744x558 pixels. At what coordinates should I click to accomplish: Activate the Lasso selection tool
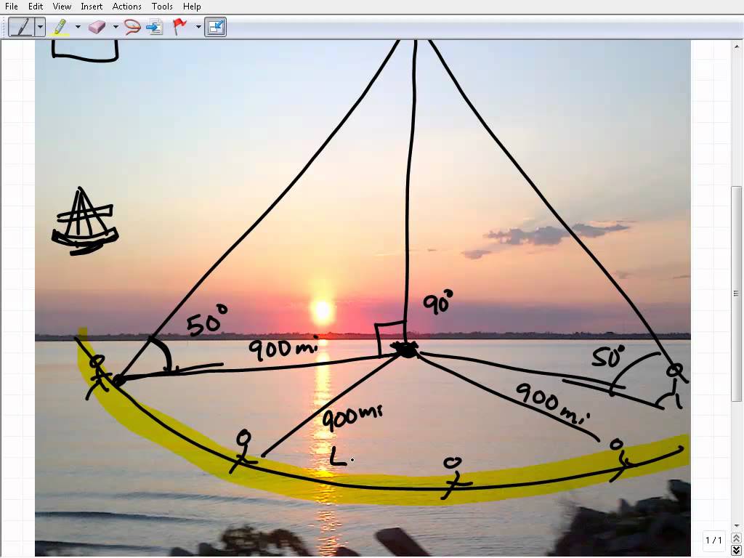coord(132,27)
